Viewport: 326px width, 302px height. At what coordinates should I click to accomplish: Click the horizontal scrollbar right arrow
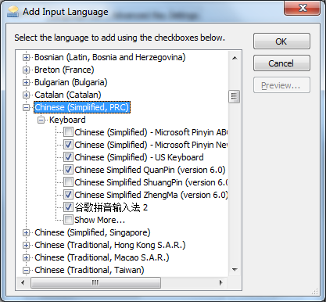pyautogui.click(x=221, y=282)
